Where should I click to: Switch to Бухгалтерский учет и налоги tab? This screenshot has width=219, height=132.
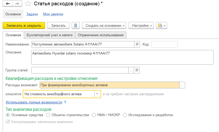click(49, 35)
